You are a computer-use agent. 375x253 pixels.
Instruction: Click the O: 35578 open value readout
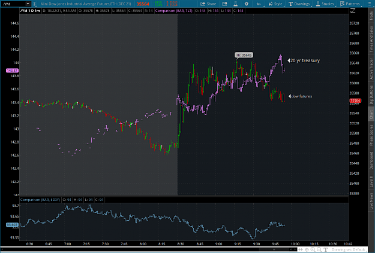(x=85, y=11)
